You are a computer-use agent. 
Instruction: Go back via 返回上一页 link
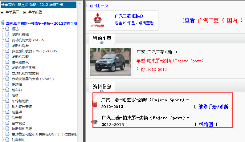click(x=99, y=6)
